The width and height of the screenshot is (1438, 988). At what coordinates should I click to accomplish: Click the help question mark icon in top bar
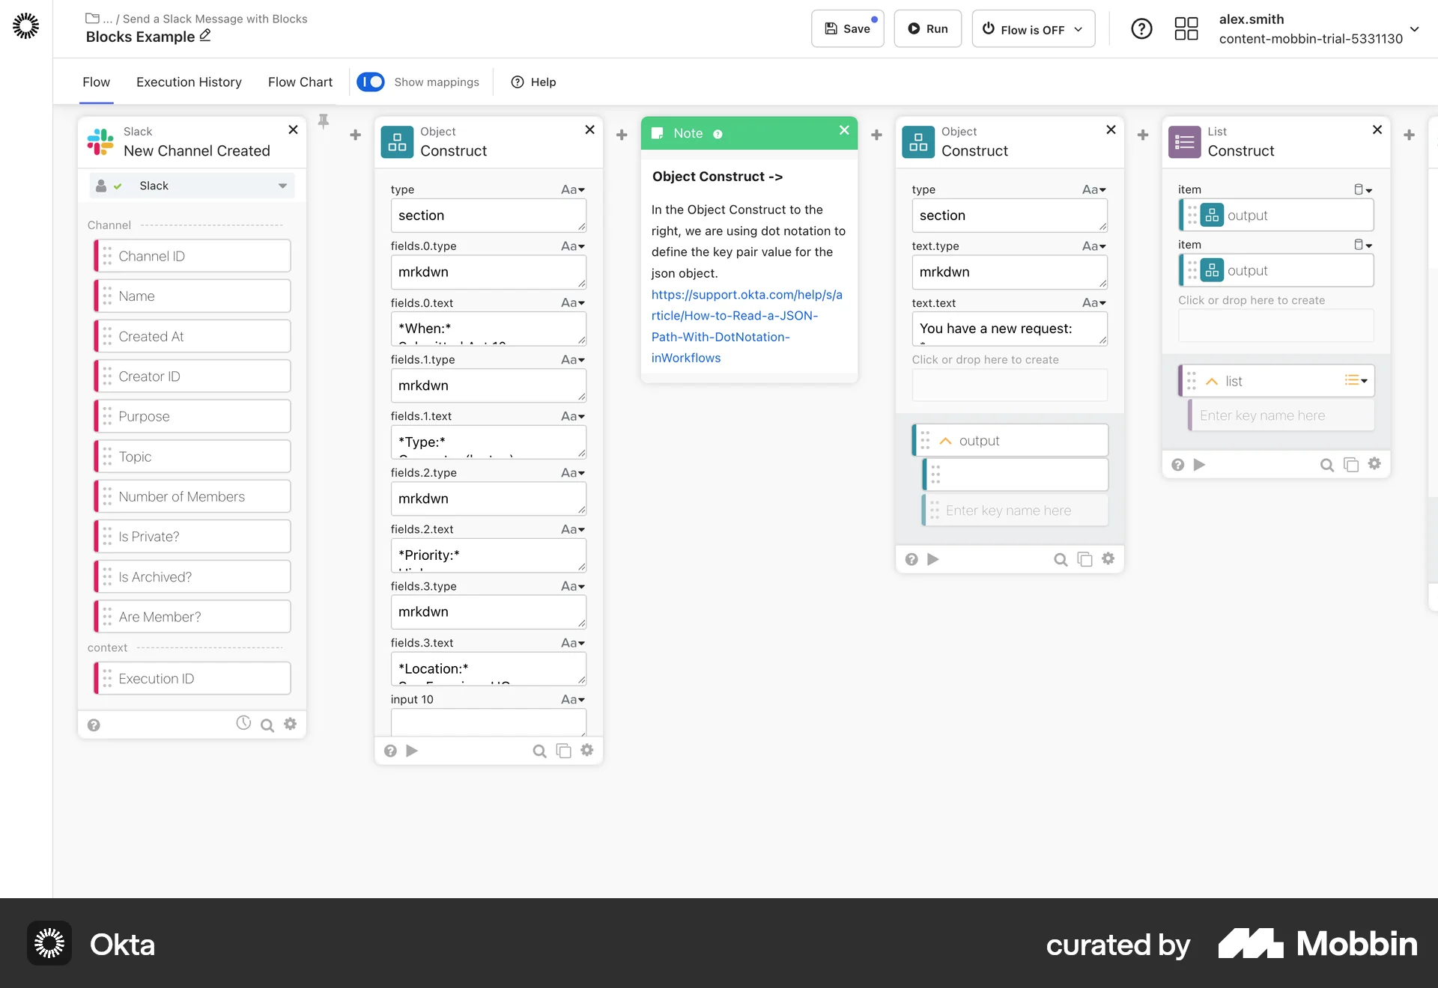click(x=1141, y=28)
